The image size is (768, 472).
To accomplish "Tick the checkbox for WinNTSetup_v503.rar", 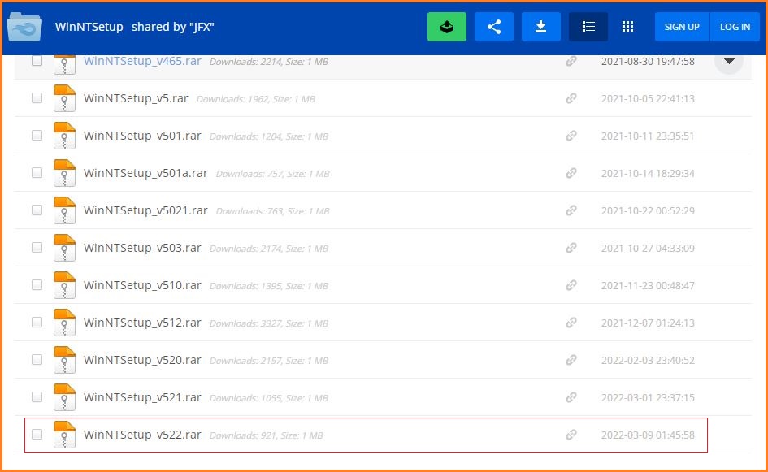I will click(x=37, y=247).
